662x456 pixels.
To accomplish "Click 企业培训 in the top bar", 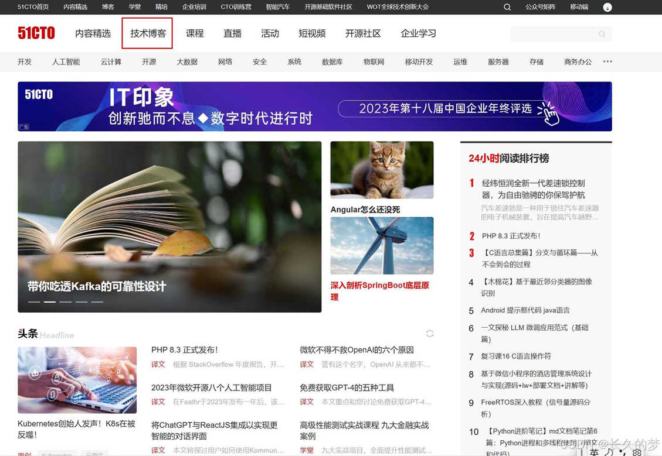I will click(x=194, y=7).
